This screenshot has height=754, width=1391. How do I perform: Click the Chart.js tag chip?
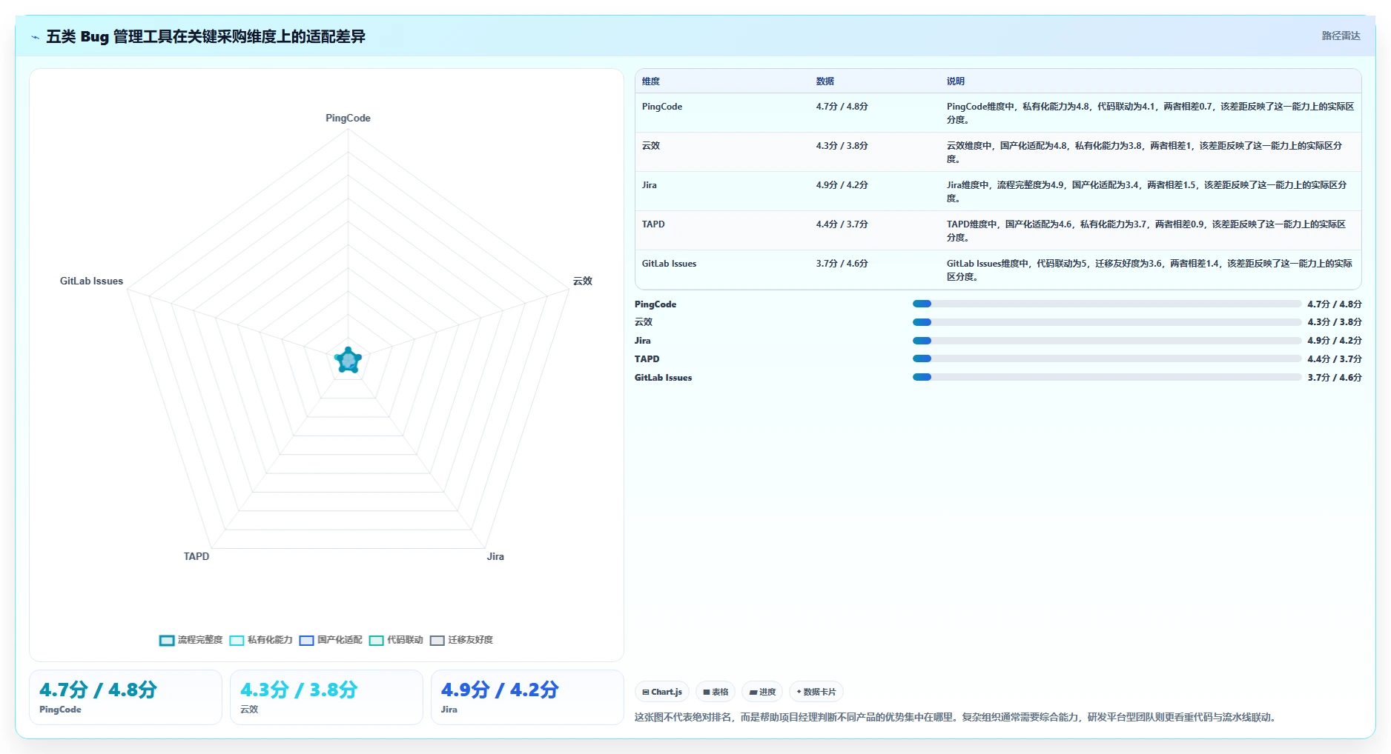[x=662, y=692]
